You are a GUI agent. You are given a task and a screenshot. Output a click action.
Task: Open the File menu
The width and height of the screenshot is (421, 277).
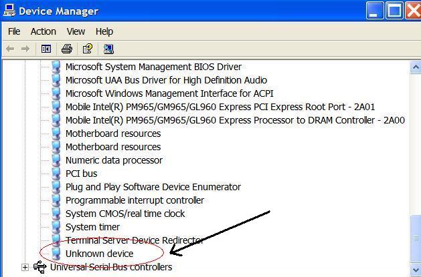coord(14,31)
